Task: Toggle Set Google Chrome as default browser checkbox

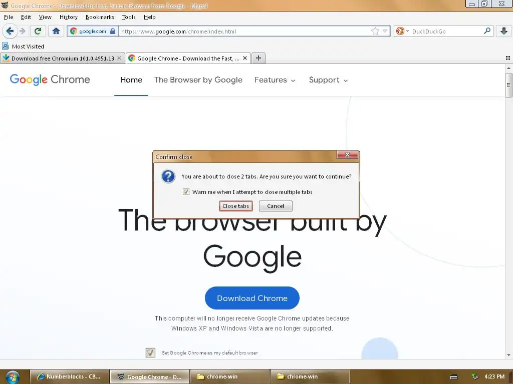Action: pyautogui.click(x=150, y=352)
